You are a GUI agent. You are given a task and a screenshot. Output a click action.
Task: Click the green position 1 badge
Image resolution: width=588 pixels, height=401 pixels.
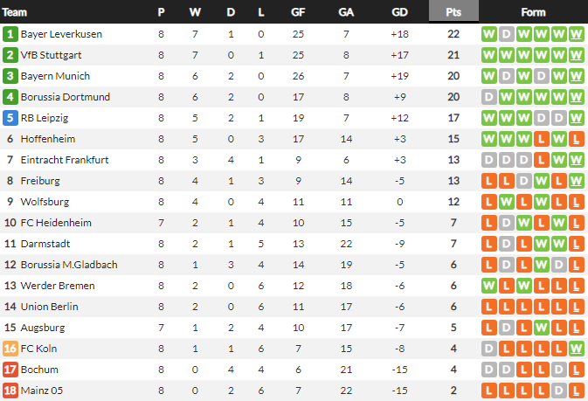(10, 34)
